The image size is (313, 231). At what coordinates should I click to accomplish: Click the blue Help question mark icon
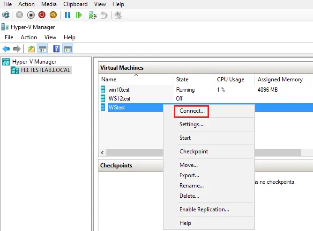56,49
